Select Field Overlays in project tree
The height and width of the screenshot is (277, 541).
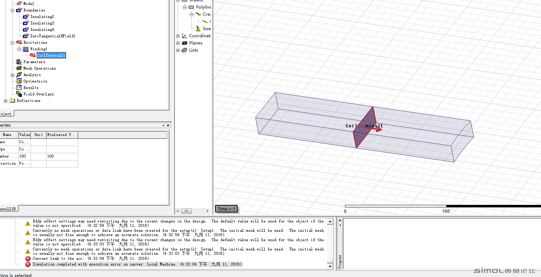[38, 94]
